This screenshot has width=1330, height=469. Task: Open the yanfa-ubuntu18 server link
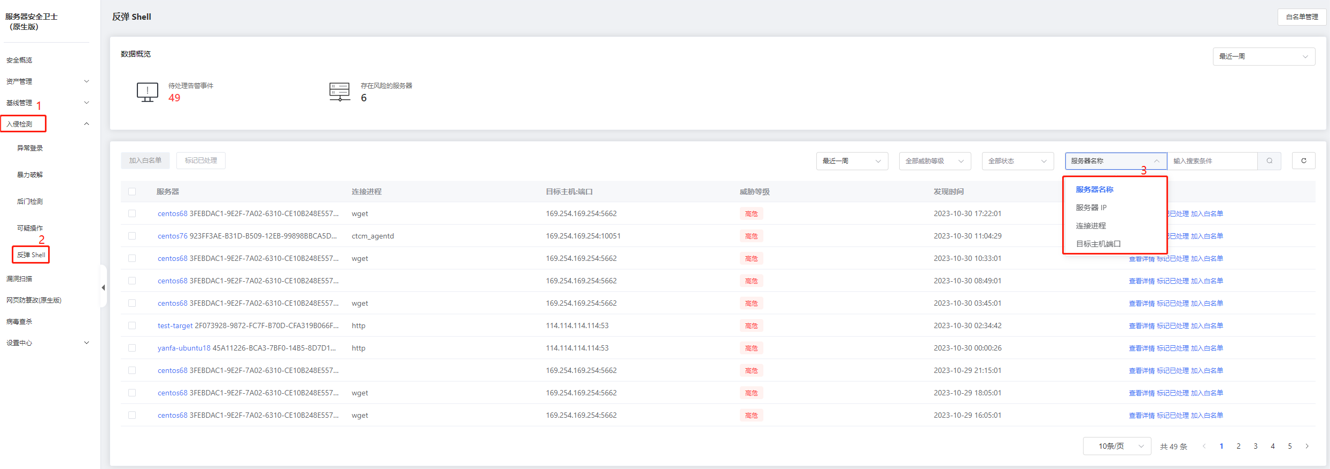pos(184,348)
